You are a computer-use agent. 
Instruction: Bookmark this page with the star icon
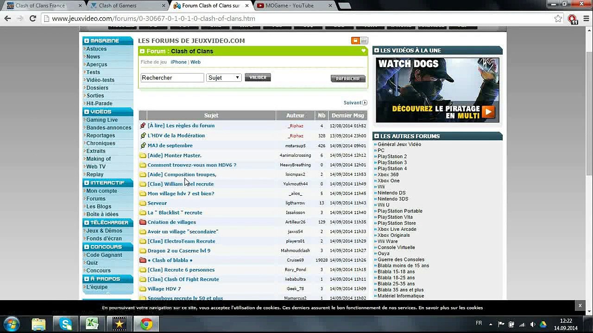pos(558,18)
